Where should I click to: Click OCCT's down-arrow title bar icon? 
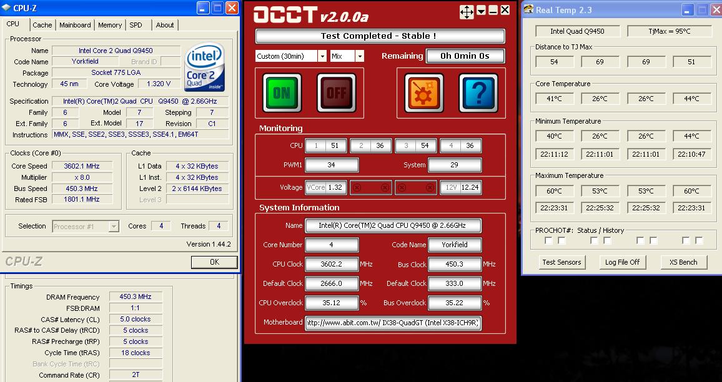coord(481,11)
